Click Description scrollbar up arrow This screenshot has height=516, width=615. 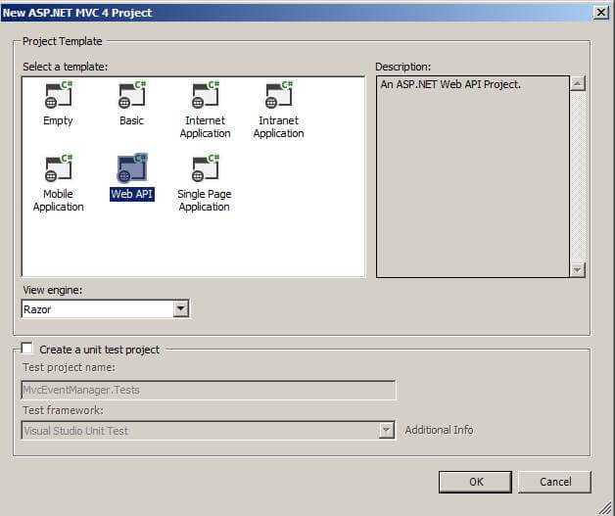(578, 83)
